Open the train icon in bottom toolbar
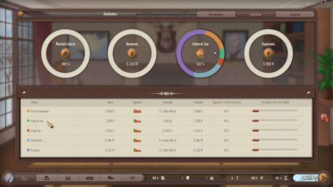The width and height of the screenshot is (333, 187). coord(111,178)
